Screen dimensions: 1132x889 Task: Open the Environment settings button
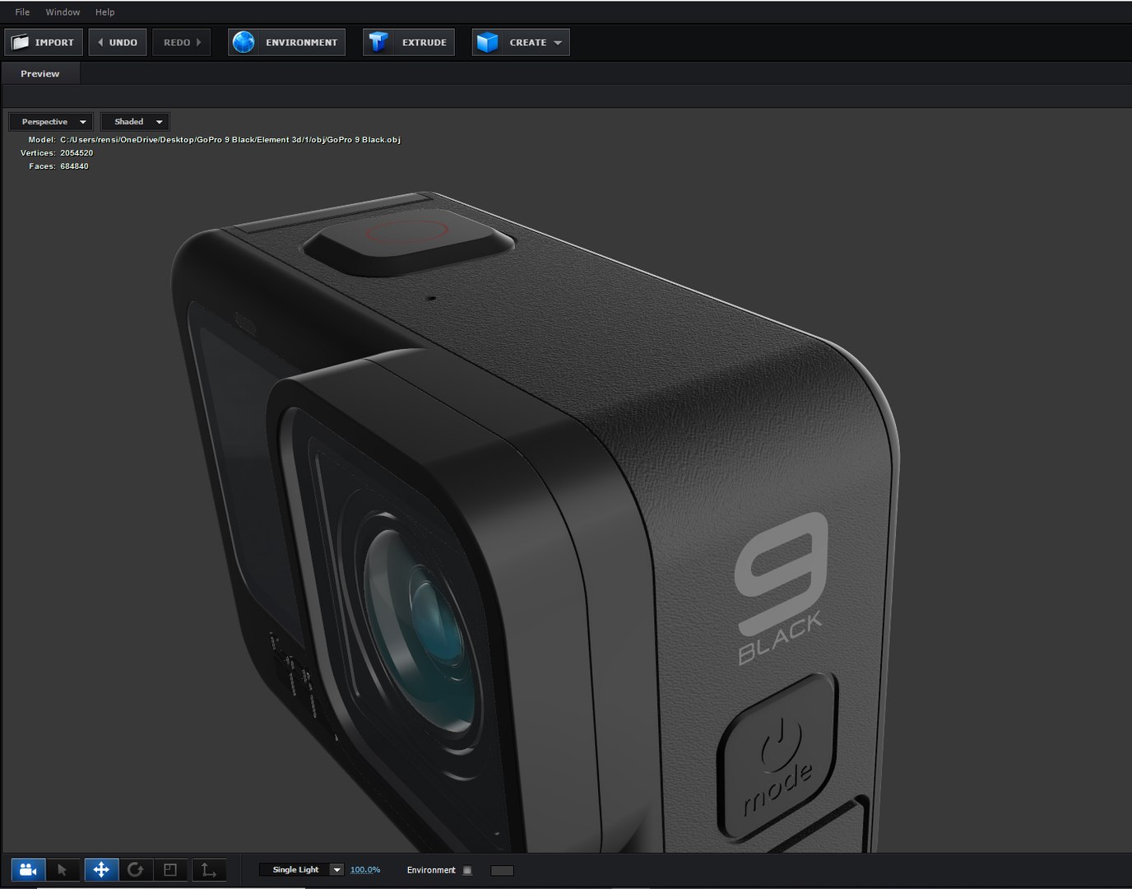(x=286, y=42)
